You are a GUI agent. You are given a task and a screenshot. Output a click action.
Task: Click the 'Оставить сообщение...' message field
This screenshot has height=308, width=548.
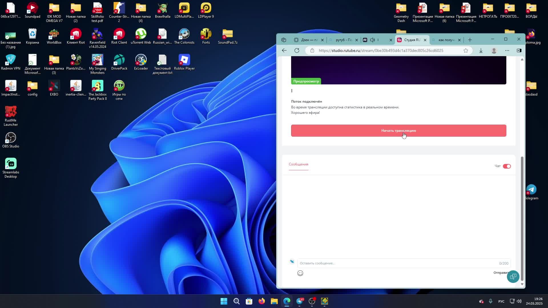(x=404, y=263)
